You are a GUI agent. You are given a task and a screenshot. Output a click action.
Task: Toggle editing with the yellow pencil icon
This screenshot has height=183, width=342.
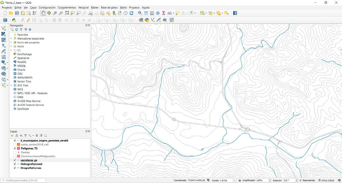pos(28,20)
